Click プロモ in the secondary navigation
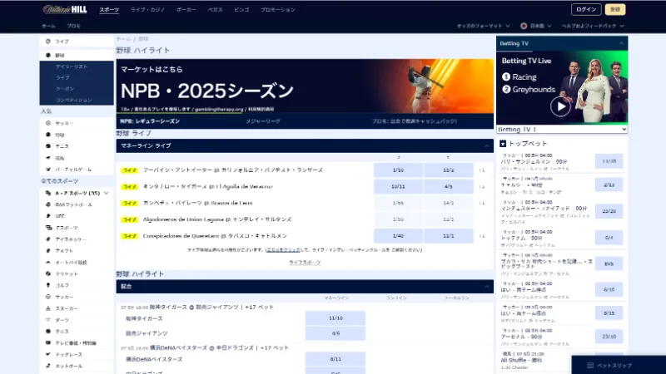 (x=73, y=26)
